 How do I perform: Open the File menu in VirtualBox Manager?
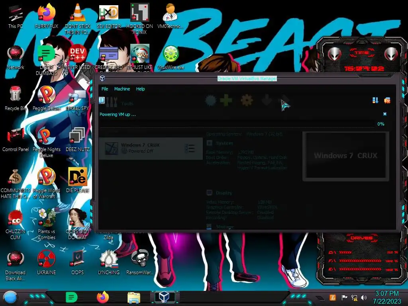click(x=105, y=89)
